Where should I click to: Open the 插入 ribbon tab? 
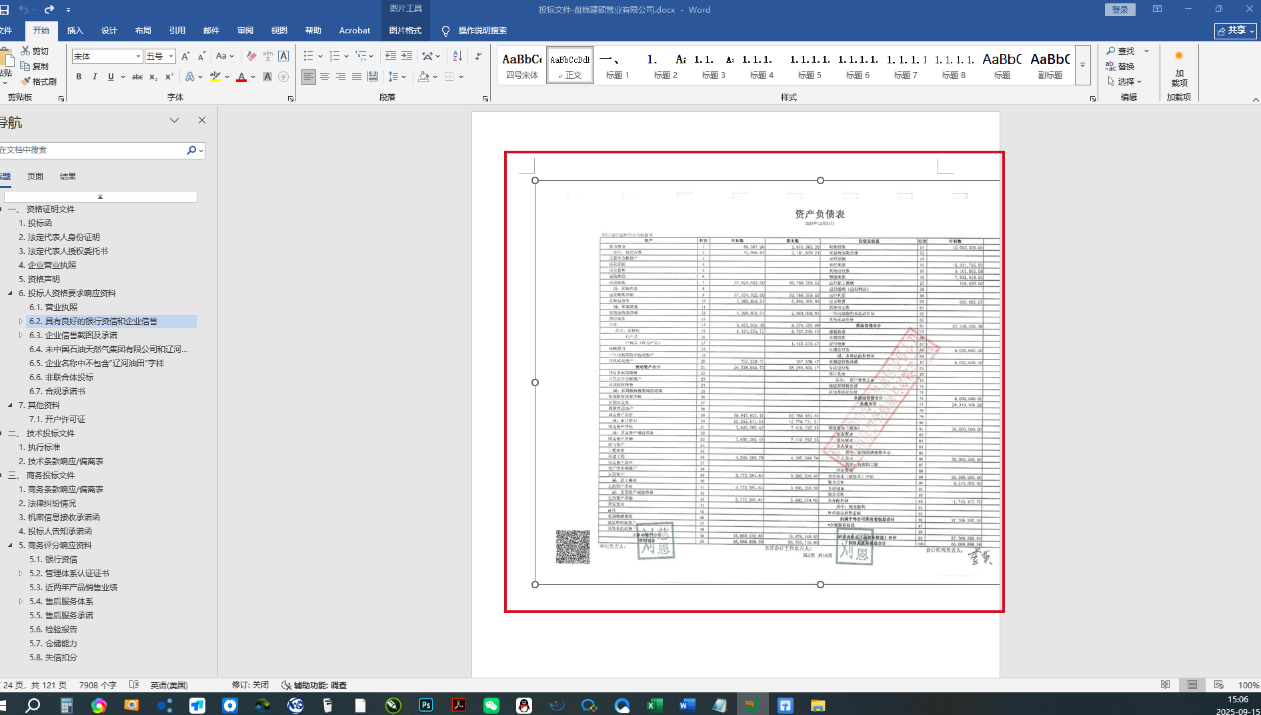pyautogui.click(x=75, y=31)
